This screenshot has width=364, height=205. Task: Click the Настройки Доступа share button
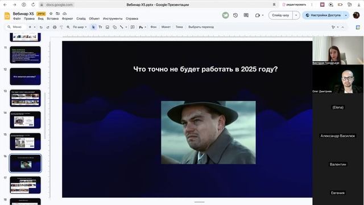(x=323, y=15)
